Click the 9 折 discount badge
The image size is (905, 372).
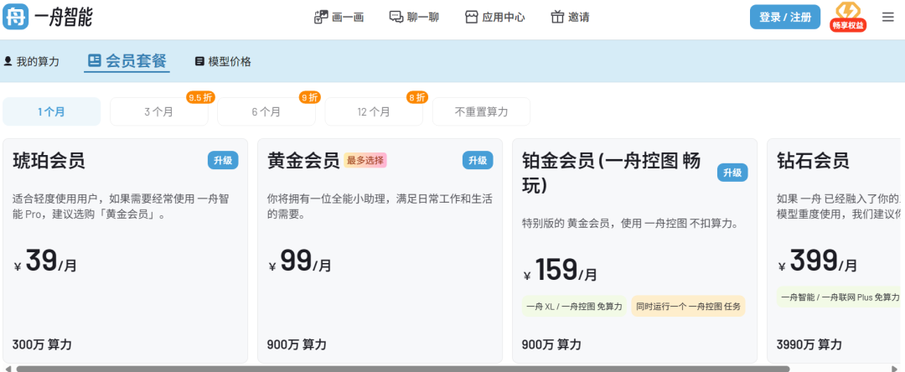309,97
